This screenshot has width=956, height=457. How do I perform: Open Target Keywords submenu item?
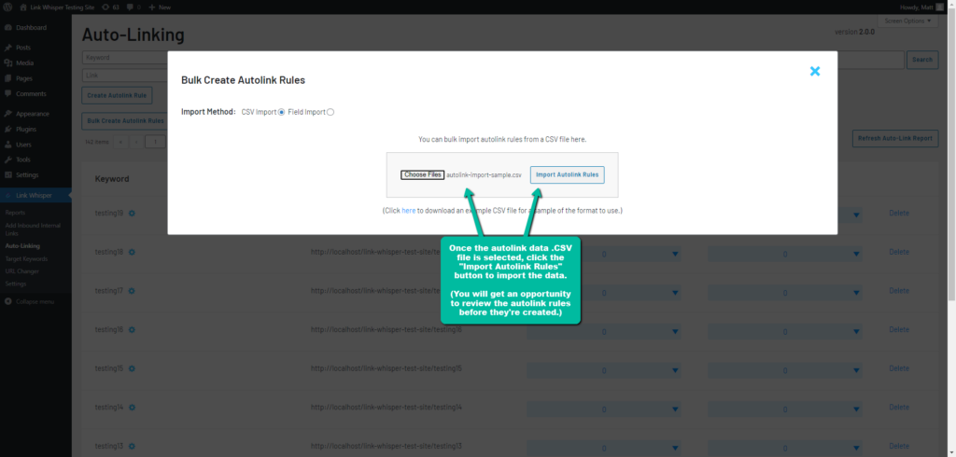click(x=26, y=258)
